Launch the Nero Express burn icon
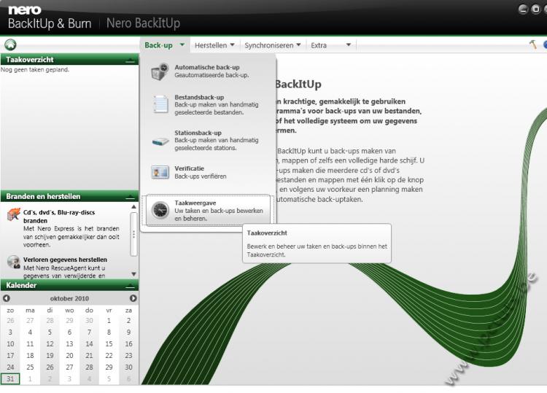This screenshot has height=393, width=547. coord(13,215)
